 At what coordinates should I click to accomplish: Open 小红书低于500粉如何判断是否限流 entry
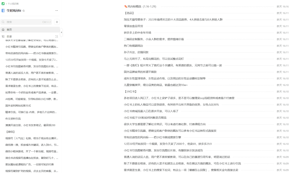pos(145,118)
